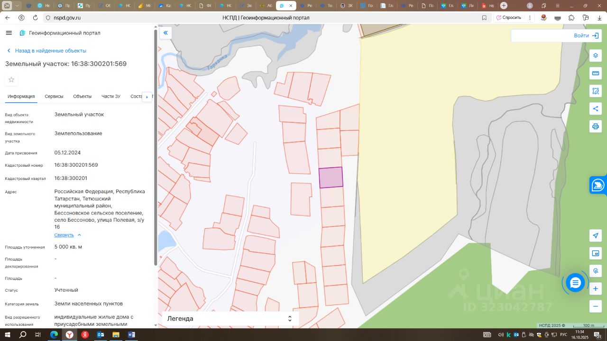This screenshot has width=607, height=341.
Task: Share the current map view
Action: [596, 109]
